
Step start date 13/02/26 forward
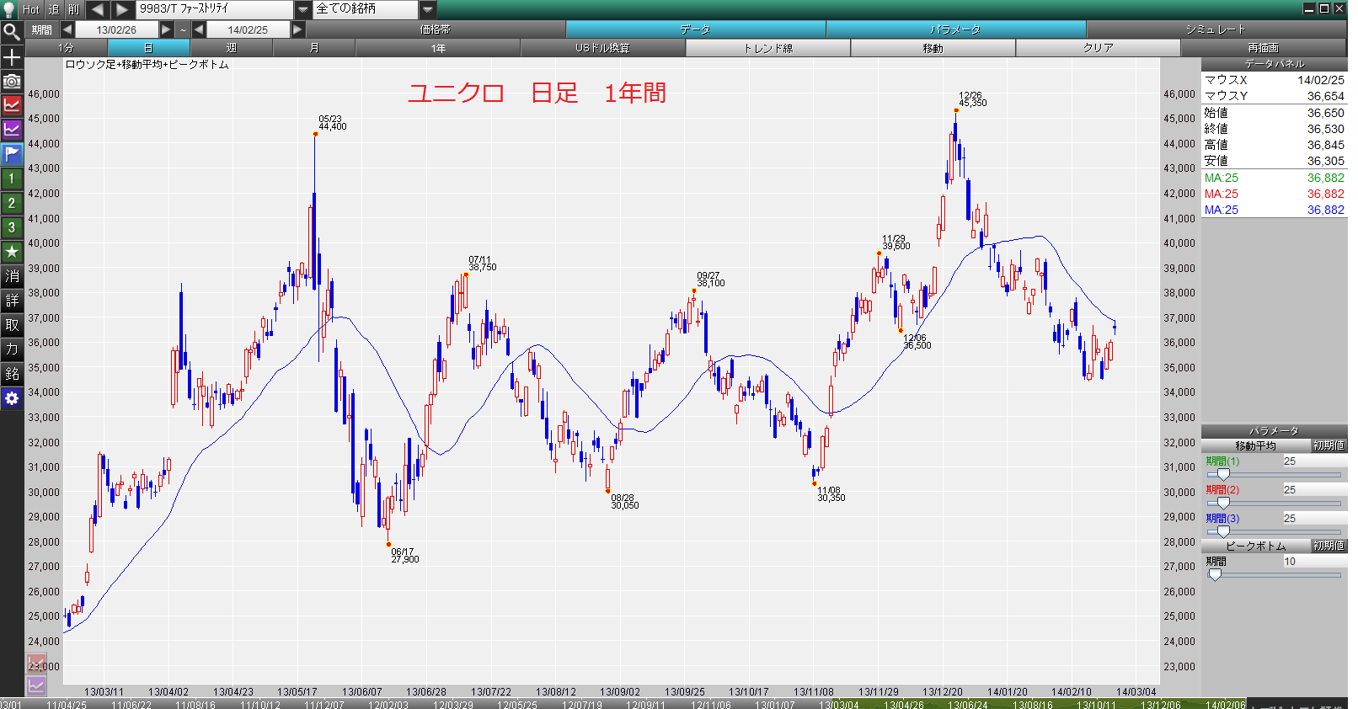[x=166, y=29]
